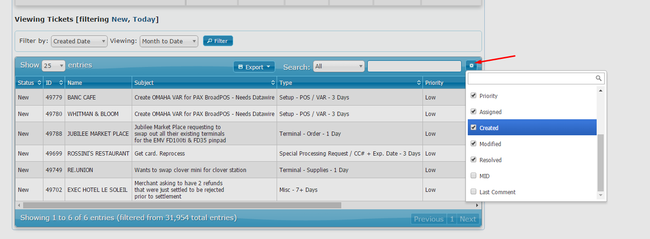Uncheck the Priority column checkbox
650x239 pixels.
473,96
